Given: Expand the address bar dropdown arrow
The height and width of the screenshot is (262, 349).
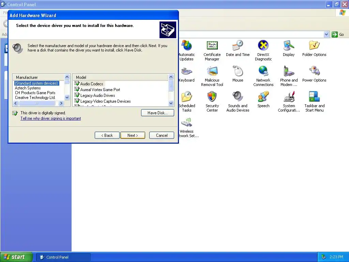Looking at the screenshot, I should pos(326,34).
